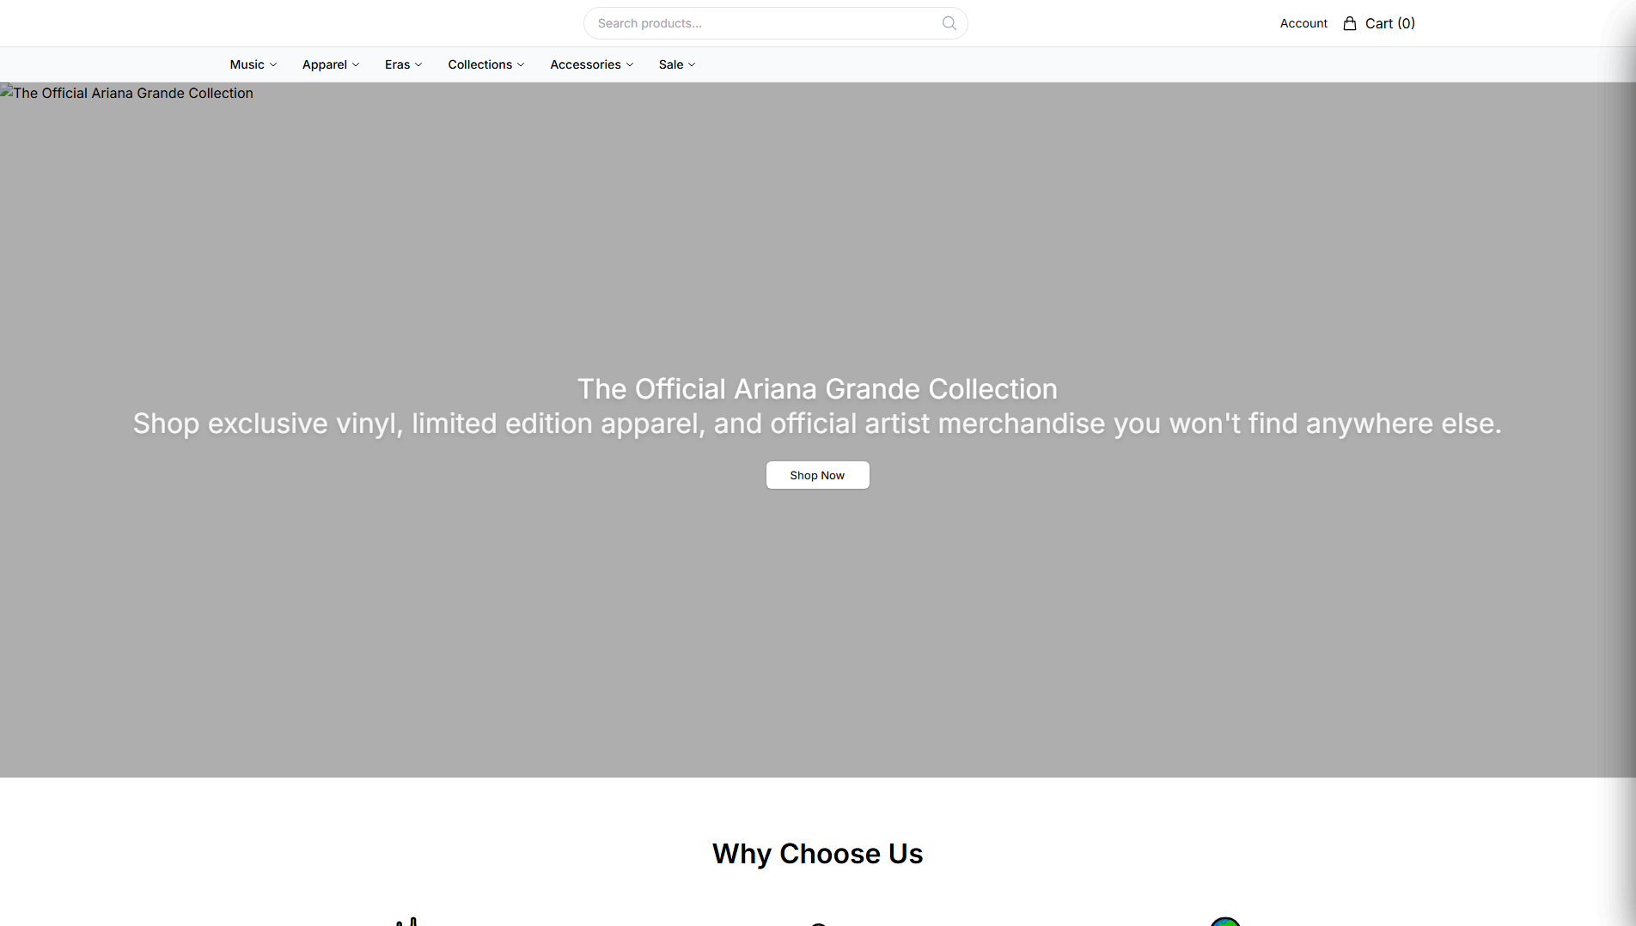
Task: Expand the Sale menu
Action: pyautogui.click(x=677, y=64)
